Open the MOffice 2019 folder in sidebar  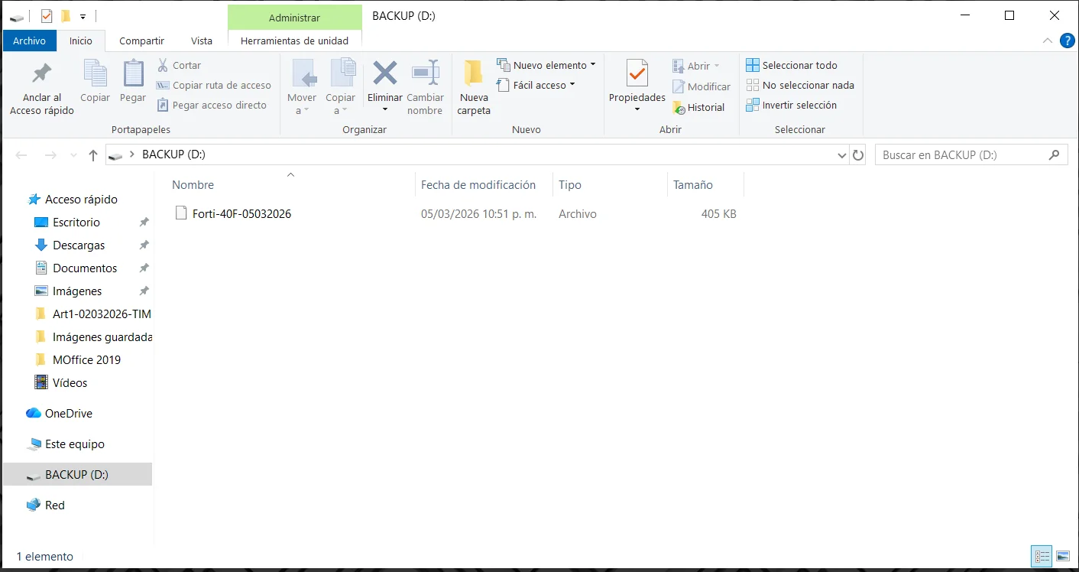pos(86,360)
